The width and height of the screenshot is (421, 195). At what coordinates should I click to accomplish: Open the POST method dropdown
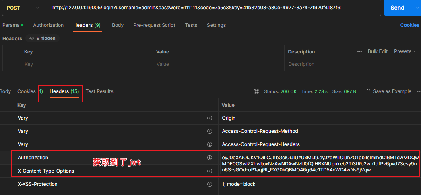(x=24, y=8)
